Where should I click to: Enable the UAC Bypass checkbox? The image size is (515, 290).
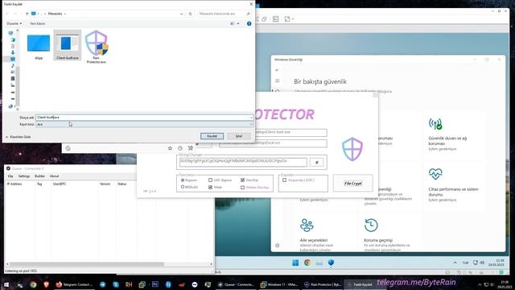coord(210,180)
